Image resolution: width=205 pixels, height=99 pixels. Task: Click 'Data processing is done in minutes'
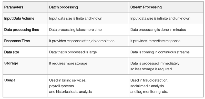(158, 30)
